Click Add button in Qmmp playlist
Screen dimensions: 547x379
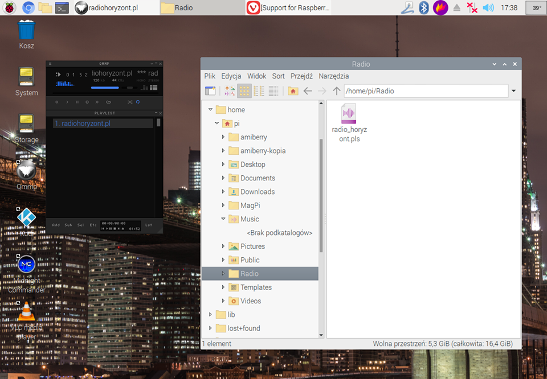pos(56,225)
